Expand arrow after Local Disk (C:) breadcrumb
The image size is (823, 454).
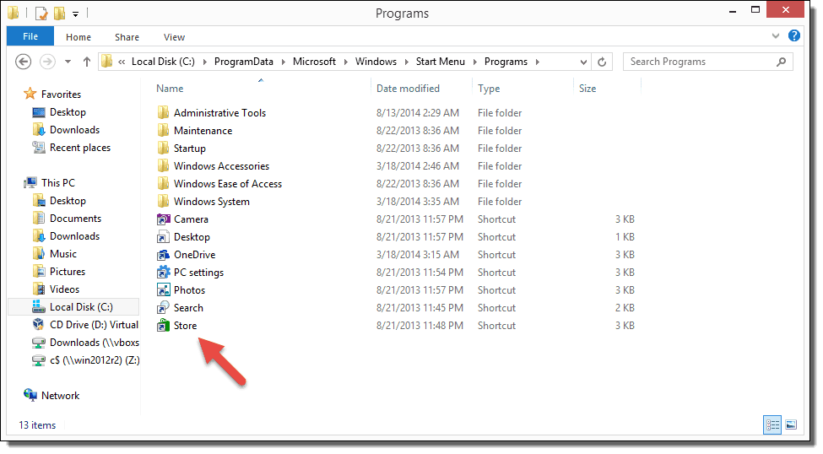pyautogui.click(x=203, y=62)
